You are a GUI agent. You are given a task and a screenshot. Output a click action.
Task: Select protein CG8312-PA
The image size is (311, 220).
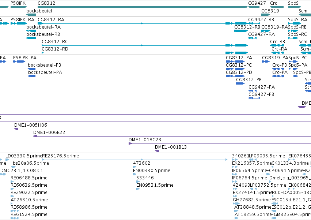pos(239,58)
